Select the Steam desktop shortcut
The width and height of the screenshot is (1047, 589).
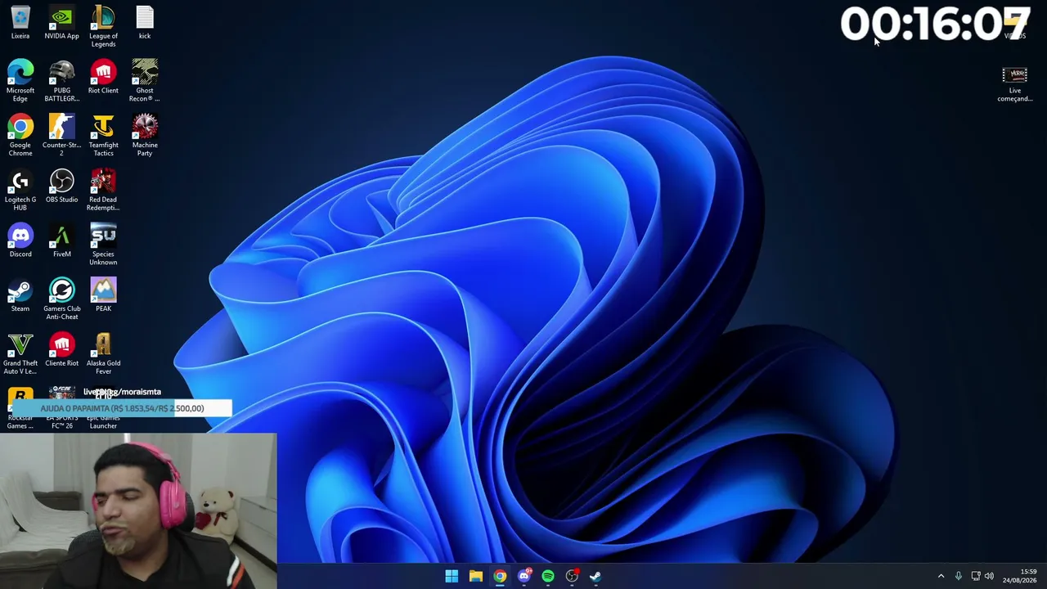click(20, 296)
